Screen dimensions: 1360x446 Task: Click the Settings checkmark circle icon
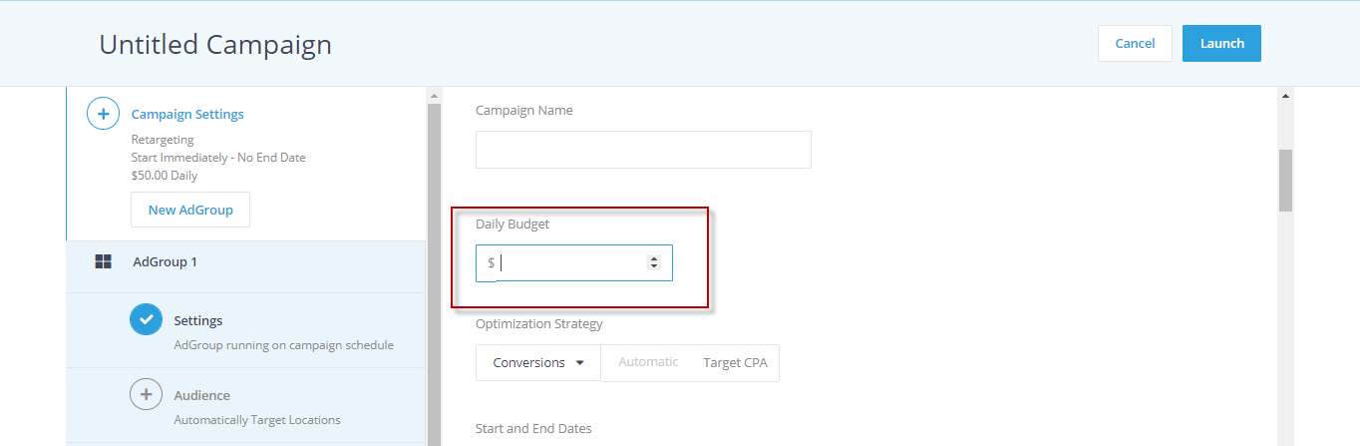tap(147, 319)
